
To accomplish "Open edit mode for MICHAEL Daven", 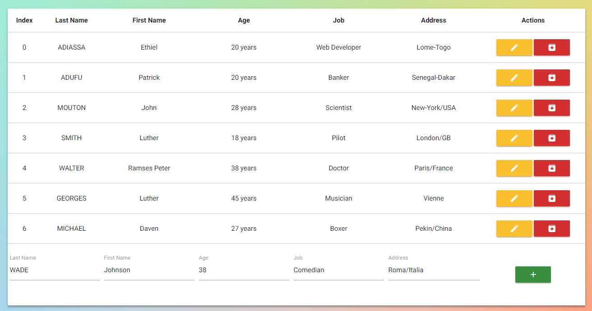I will point(514,229).
